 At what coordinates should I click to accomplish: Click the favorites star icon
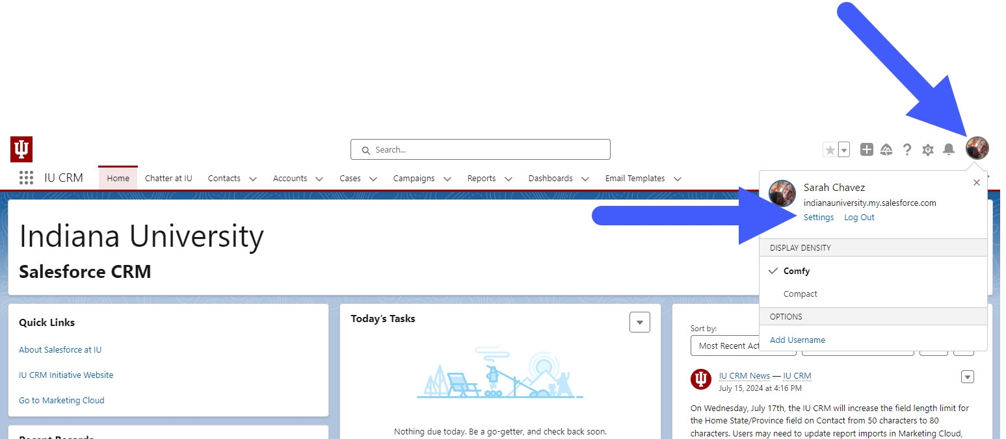click(x=830, y=150)
